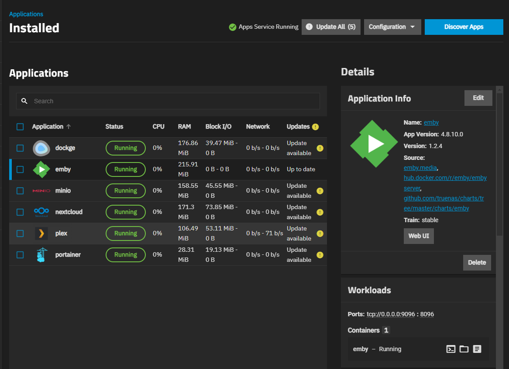Image resolution: width=509 pixels, height=369 pixels.
Task: Check the dockge row checkbox
Action: [20, 148]
